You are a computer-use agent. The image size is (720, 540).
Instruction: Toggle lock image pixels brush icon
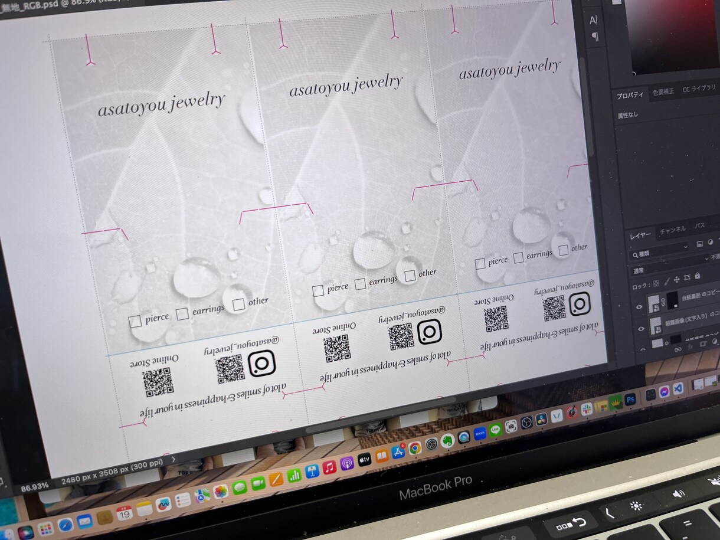click(666, 282)
